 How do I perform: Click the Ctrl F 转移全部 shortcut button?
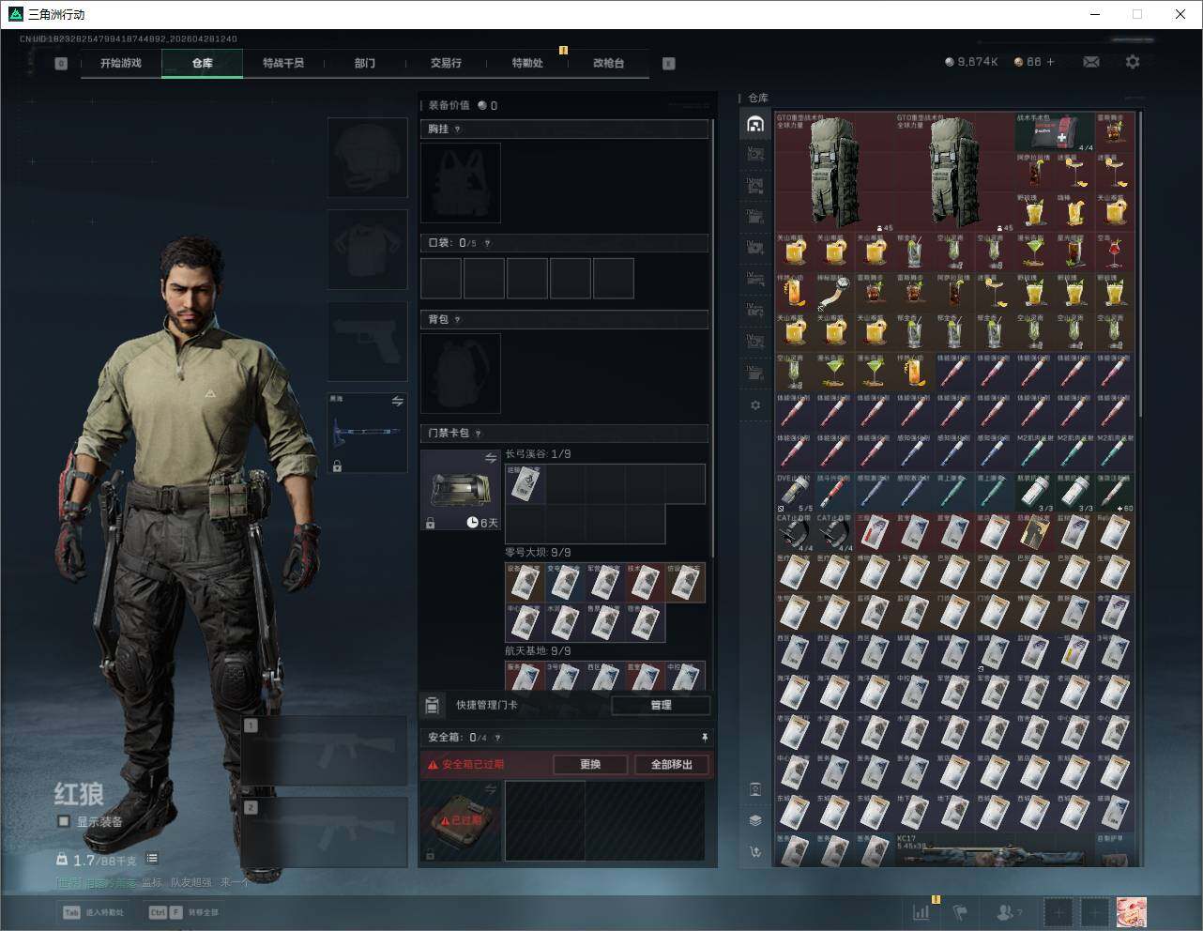click(x=183, y=912)
